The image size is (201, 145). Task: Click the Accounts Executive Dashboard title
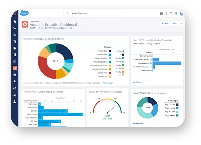[x=53, y=25]
